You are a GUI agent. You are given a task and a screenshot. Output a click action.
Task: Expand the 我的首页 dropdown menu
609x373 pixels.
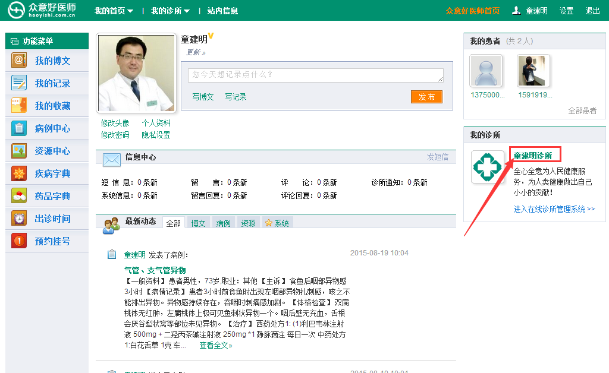pyautogui.click(x=114, y=11)
